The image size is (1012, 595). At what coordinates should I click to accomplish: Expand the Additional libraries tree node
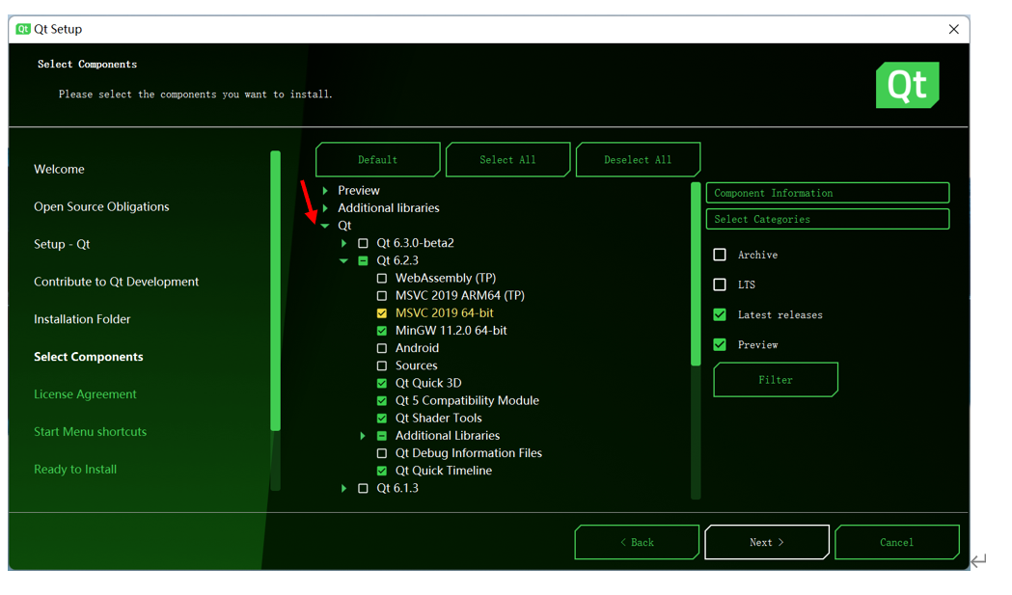coord(325,207)
